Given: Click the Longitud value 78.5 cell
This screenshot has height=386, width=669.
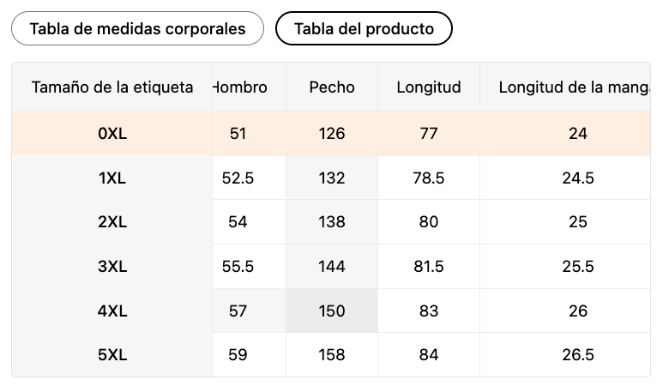Looking at the screenshot, I should pyautogui.click(x=429, y=178).
